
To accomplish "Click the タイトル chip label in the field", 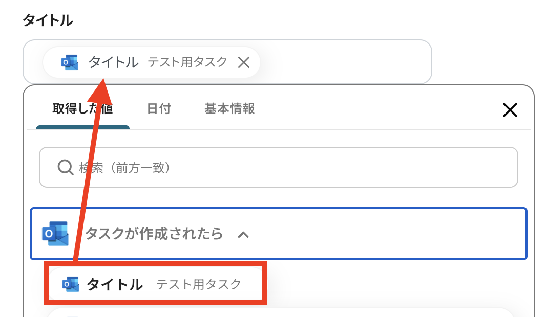I will pos(114,62).
